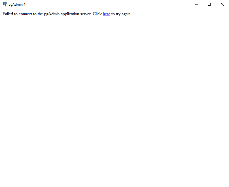229x187 pixels.
Task: Close the pgAdmin 4 window
Action: [222, 4]
